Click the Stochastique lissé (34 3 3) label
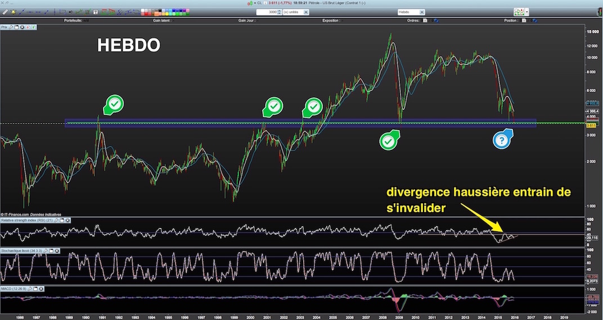Image resolution: width=603 pixels, height=320 pixels. point(21,250)
